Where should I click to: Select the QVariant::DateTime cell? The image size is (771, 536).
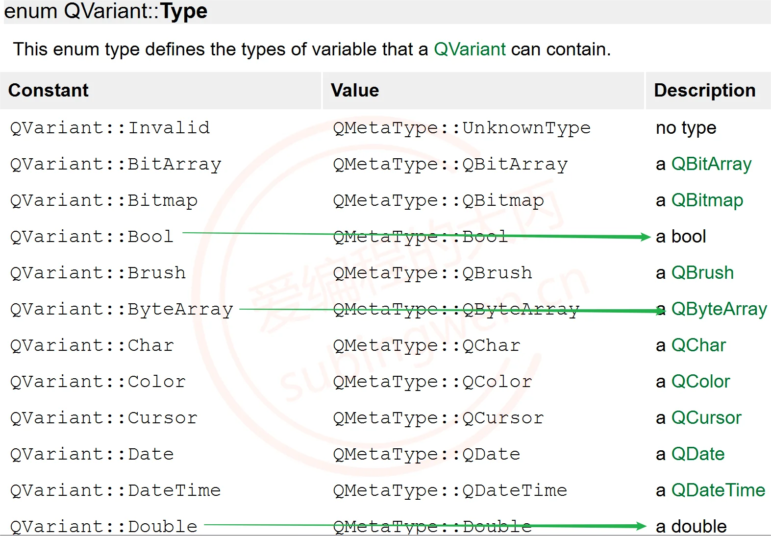(116, 490)
